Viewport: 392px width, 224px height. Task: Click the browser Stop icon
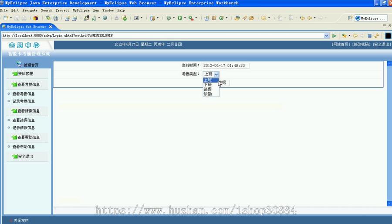(369, 36)
